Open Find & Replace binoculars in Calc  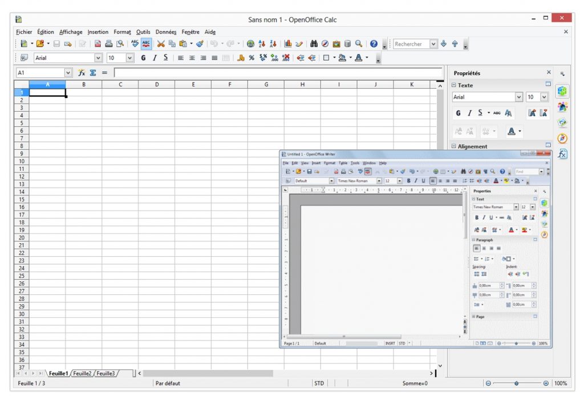point(314,44)
